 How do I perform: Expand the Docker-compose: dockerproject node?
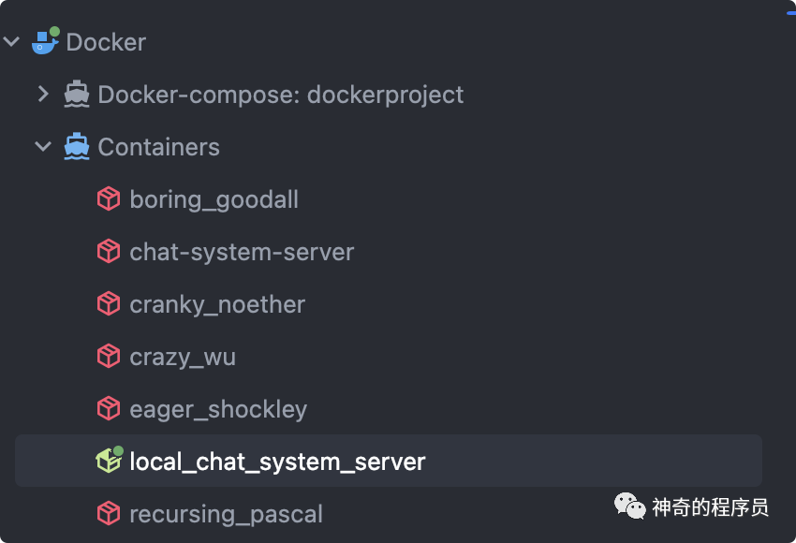pyautogui.click(x=43, y=94)
